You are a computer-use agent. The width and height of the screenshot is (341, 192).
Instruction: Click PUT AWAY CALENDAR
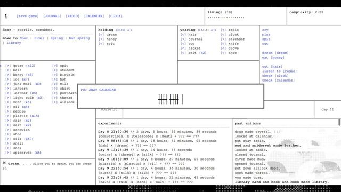tap(98, 90)
